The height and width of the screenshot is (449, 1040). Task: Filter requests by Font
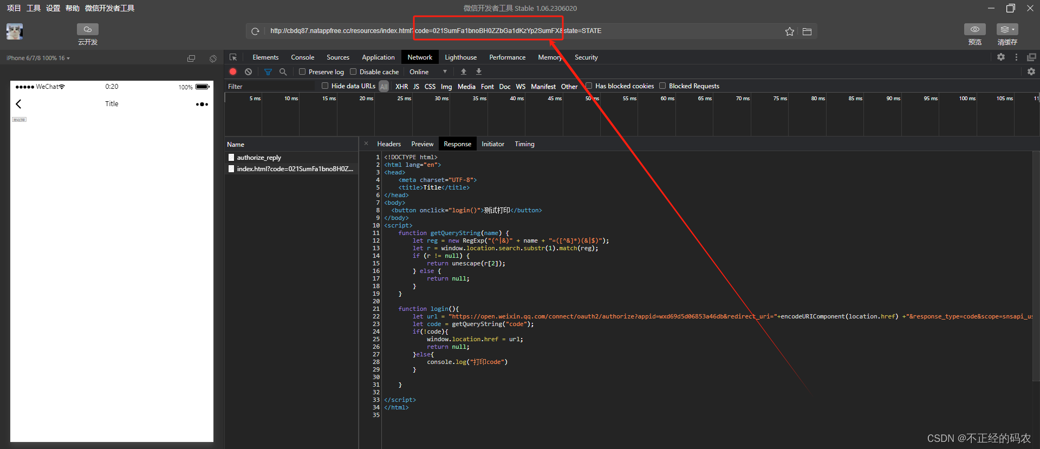coord(487,86)
